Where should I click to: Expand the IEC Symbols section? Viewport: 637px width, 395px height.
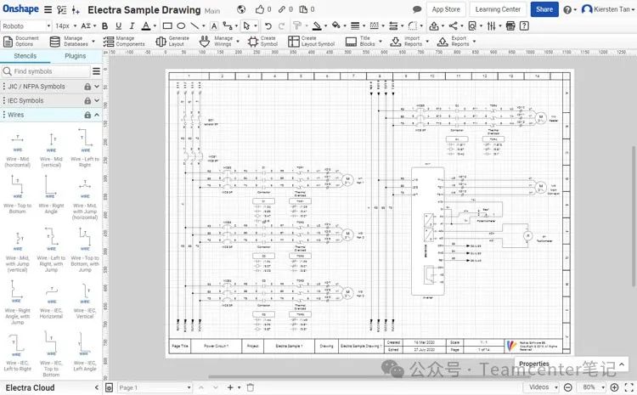pyautogui.click(x=97, y=100)
